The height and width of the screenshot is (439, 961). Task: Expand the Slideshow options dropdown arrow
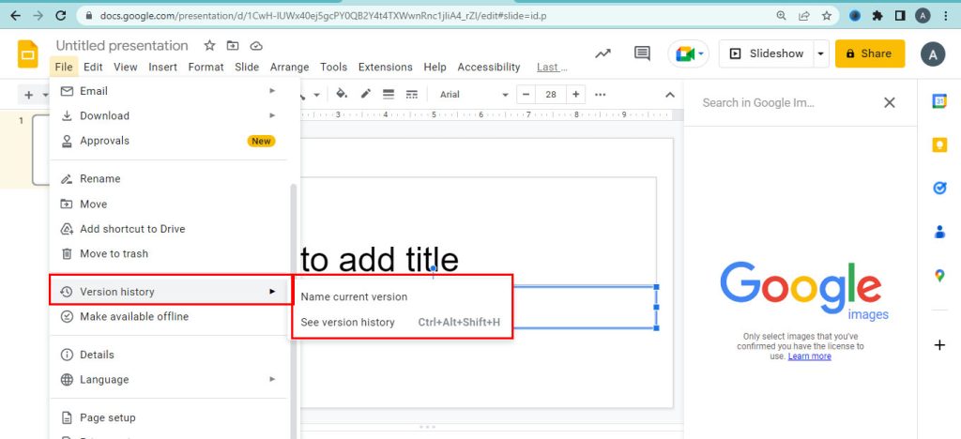click(x=821, y=53)
